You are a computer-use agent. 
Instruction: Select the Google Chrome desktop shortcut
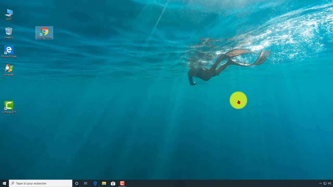pos(44,33)
